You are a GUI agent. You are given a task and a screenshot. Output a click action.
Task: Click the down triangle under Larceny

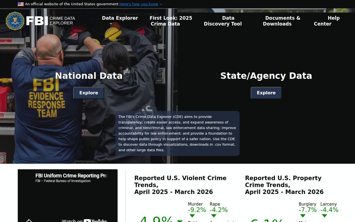coord(324,216)
